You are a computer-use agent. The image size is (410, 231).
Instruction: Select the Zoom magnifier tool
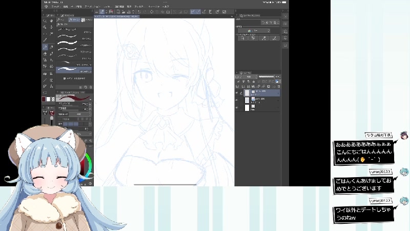click(45, 21)
